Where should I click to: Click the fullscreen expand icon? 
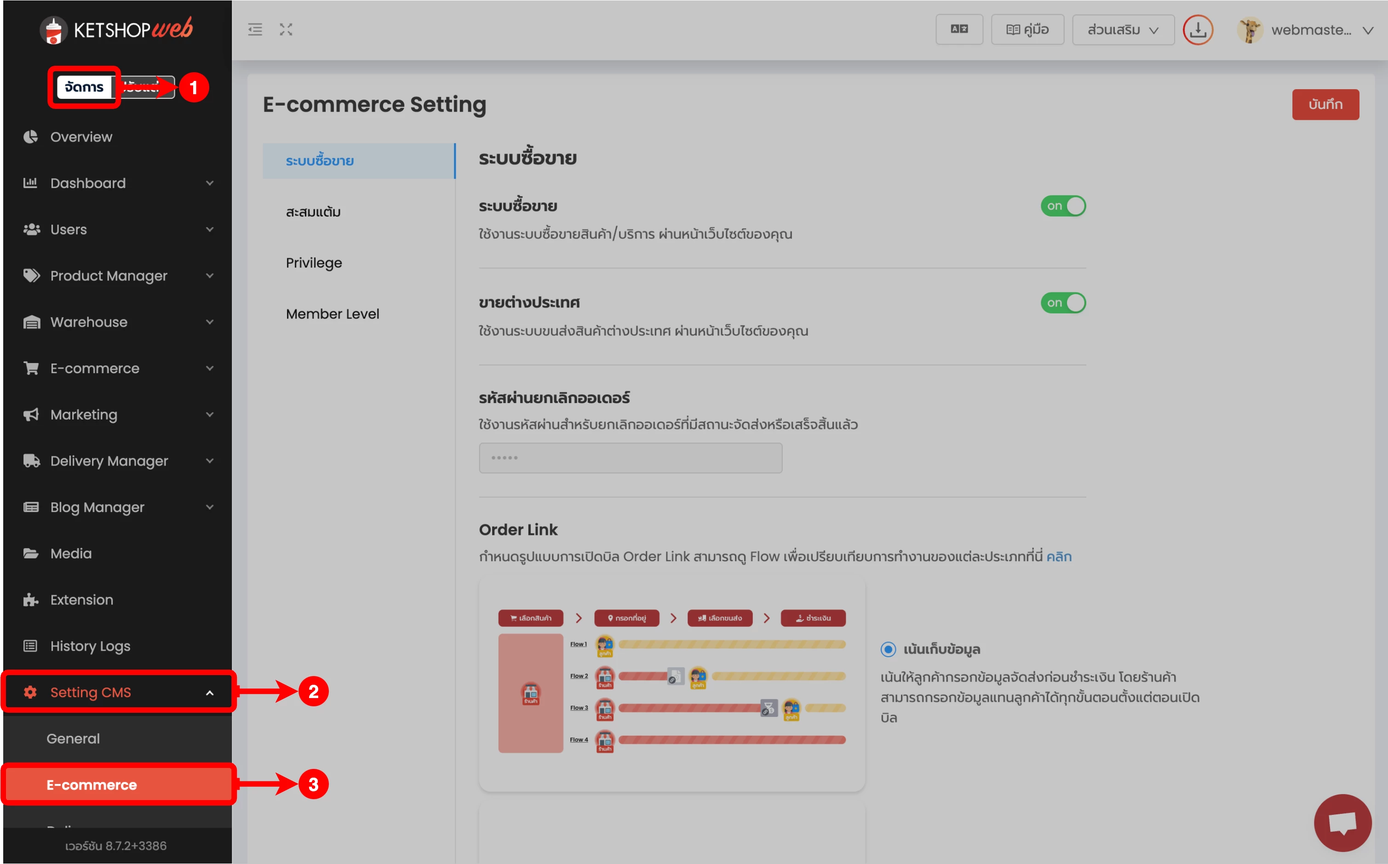pos(286,30)
